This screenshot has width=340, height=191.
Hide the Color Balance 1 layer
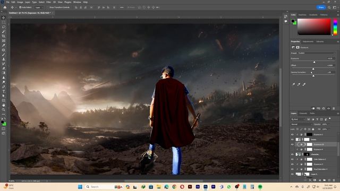[292, 159]
